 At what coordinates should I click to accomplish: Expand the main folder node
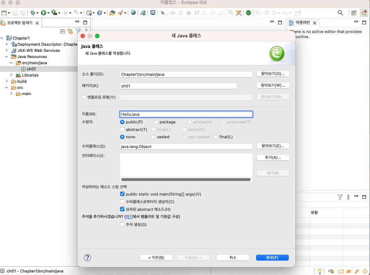point(12,94)
